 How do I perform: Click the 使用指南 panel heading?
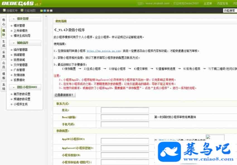click(61, 21)
